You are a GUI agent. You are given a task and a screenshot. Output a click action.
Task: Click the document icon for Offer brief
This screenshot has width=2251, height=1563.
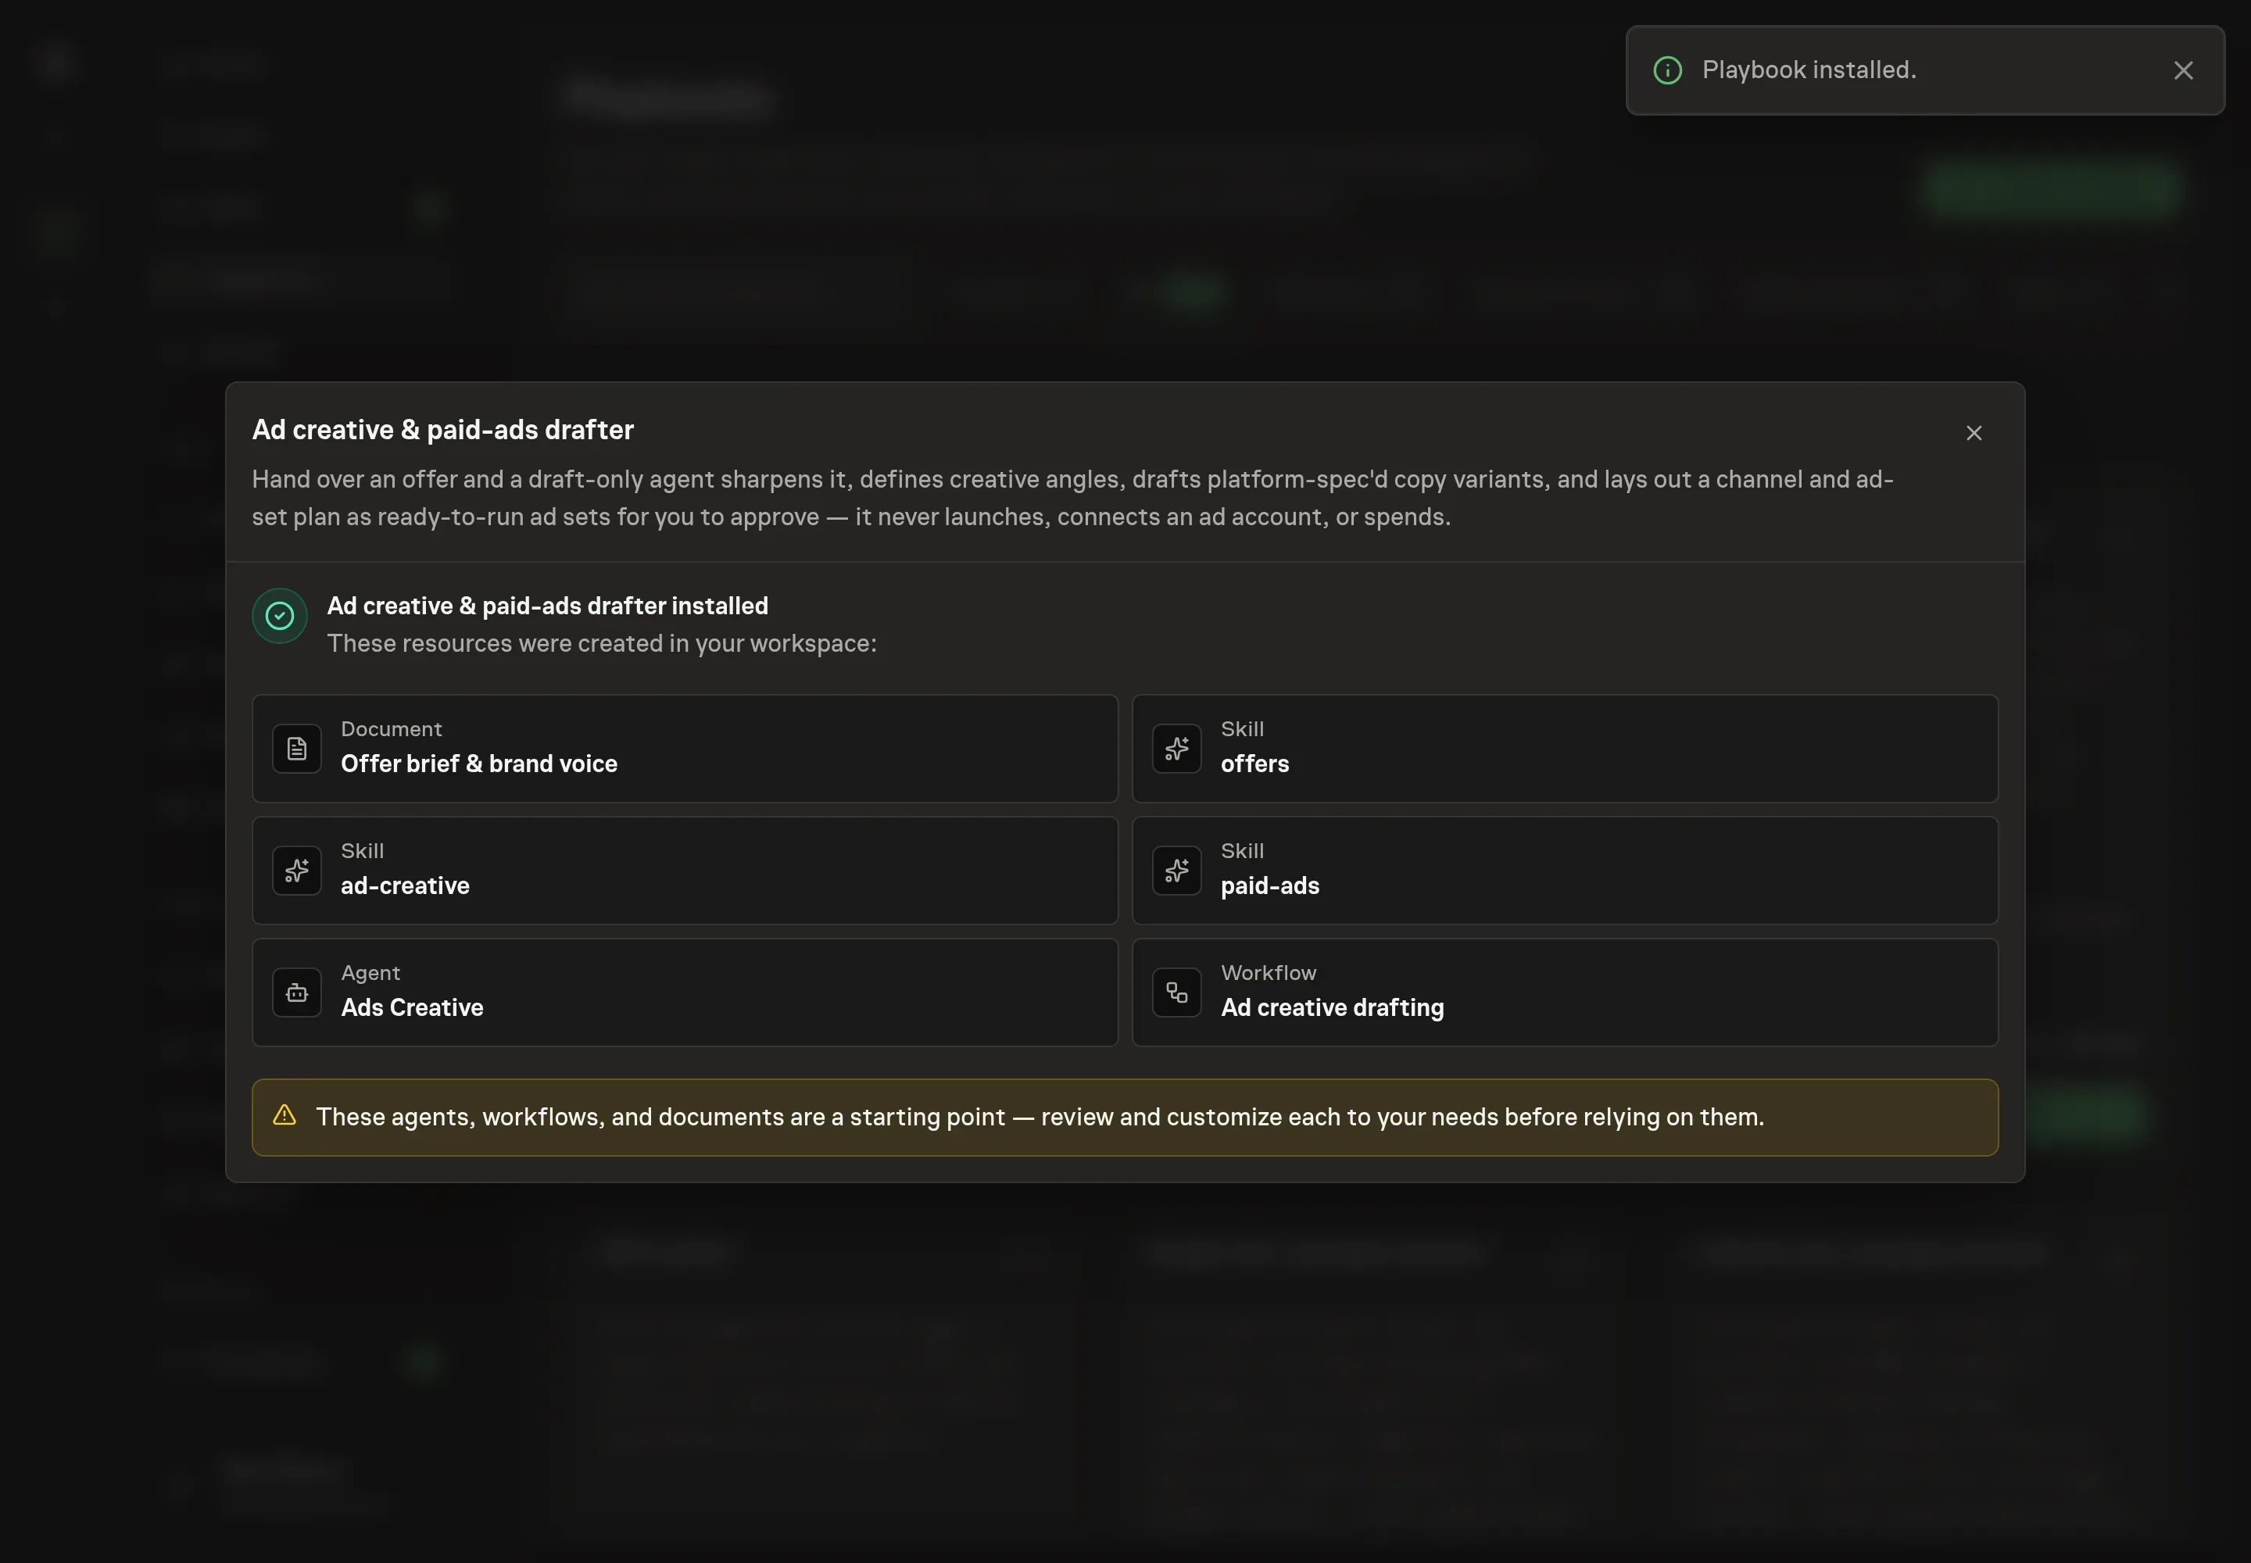point(297,749)
